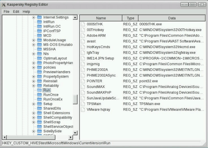Click the tree scroll up arrow
The height and width of the screenshot is (148, 208).
(75, 17)
